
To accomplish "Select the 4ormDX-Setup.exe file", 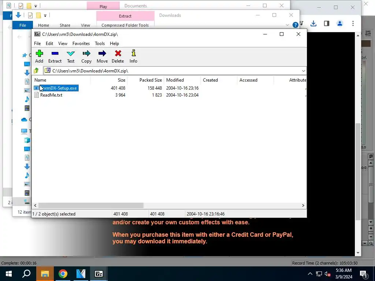I will [56, 88].
